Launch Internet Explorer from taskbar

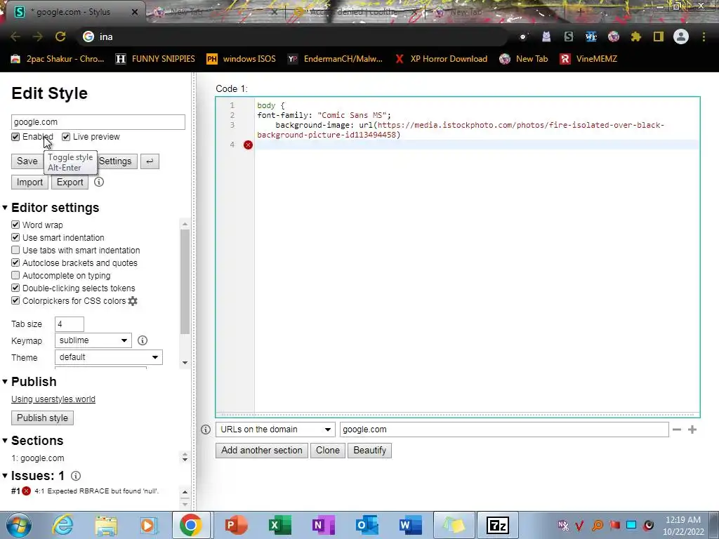62,525
